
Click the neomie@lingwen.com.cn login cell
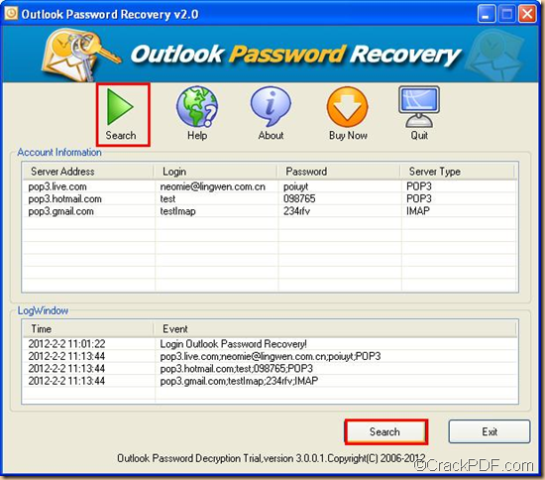[212, 186]
